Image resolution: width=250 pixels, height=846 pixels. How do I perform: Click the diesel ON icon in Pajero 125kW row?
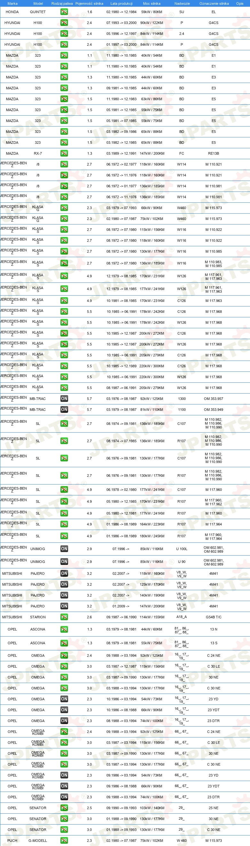point(64,584)
